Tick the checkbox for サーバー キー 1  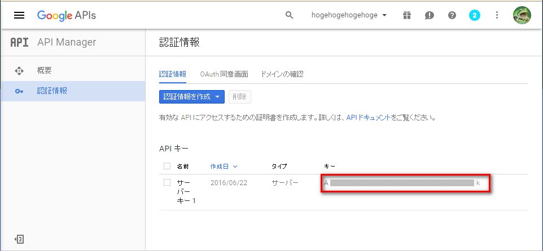click(167, 182)
